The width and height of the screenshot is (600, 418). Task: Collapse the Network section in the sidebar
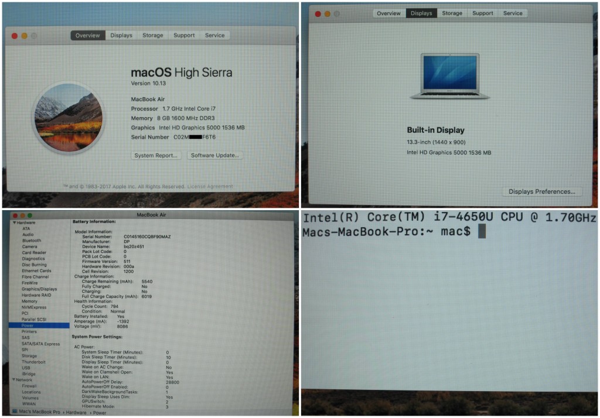(14, 380)
